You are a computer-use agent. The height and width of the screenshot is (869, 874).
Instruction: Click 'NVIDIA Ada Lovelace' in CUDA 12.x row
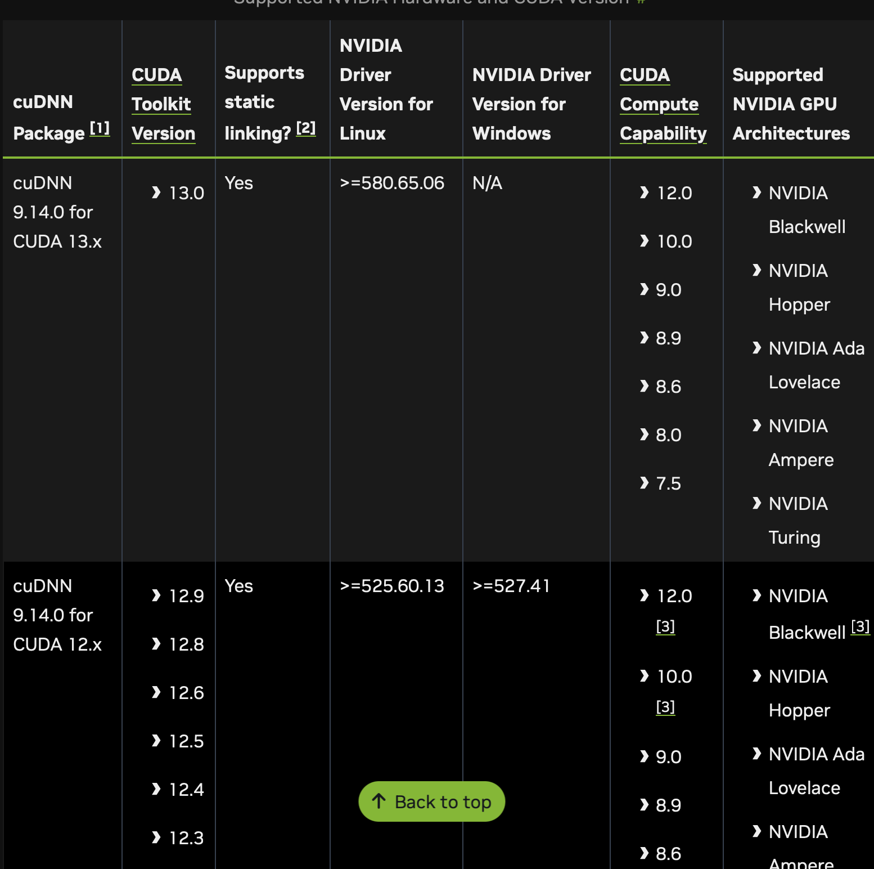[817, 771]
